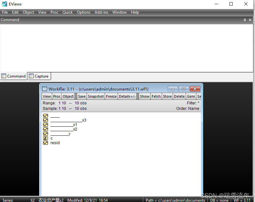This screenshot has height=202, width=255.
Task: Open the Window menu
Action: coord(120,12)
